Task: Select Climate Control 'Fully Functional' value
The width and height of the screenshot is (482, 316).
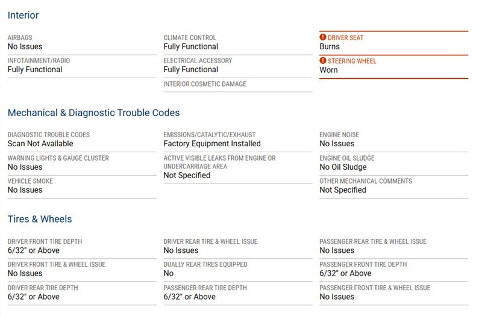Action: 191,46
